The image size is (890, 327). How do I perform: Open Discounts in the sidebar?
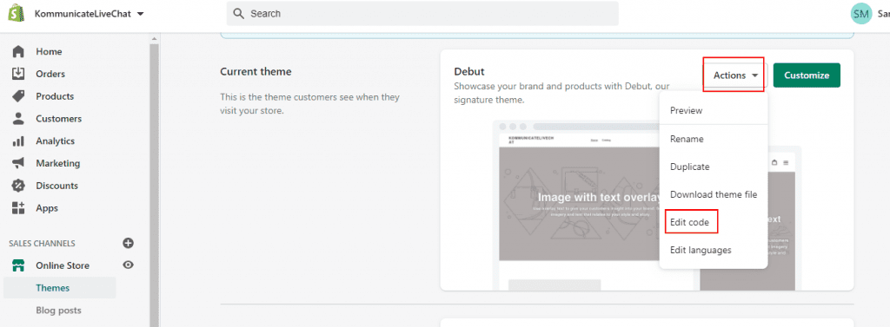coord(56,186)
